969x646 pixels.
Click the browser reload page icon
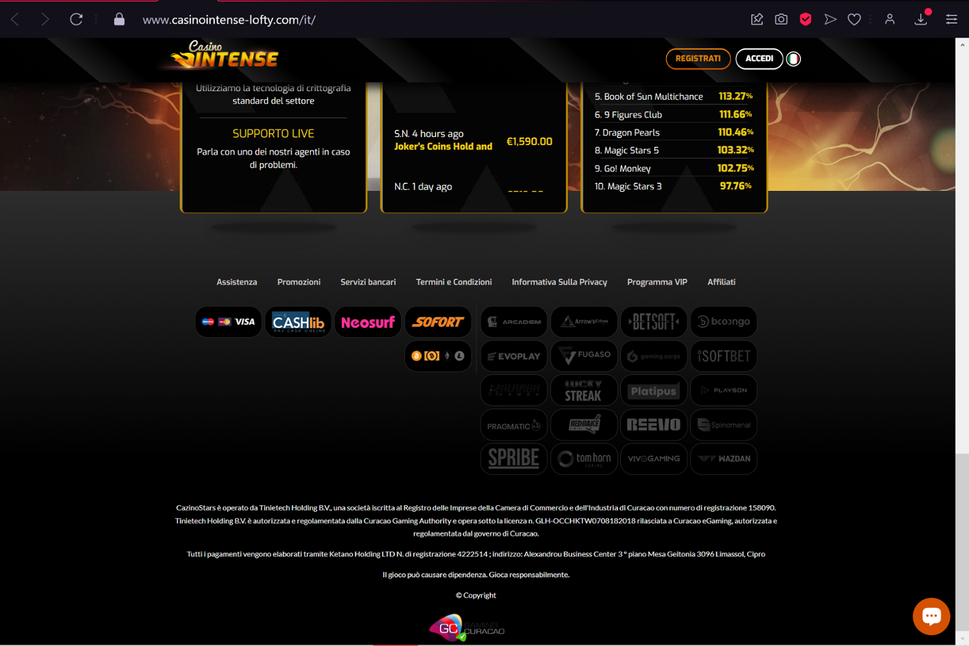click(x=76, y=19)
